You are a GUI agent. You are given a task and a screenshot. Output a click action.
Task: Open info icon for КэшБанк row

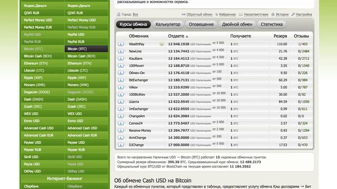(x=121, y=58)
